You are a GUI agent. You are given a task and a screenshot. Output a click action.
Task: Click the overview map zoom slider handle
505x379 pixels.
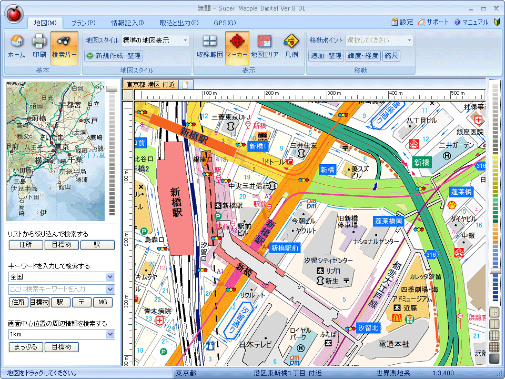(112, 88)
